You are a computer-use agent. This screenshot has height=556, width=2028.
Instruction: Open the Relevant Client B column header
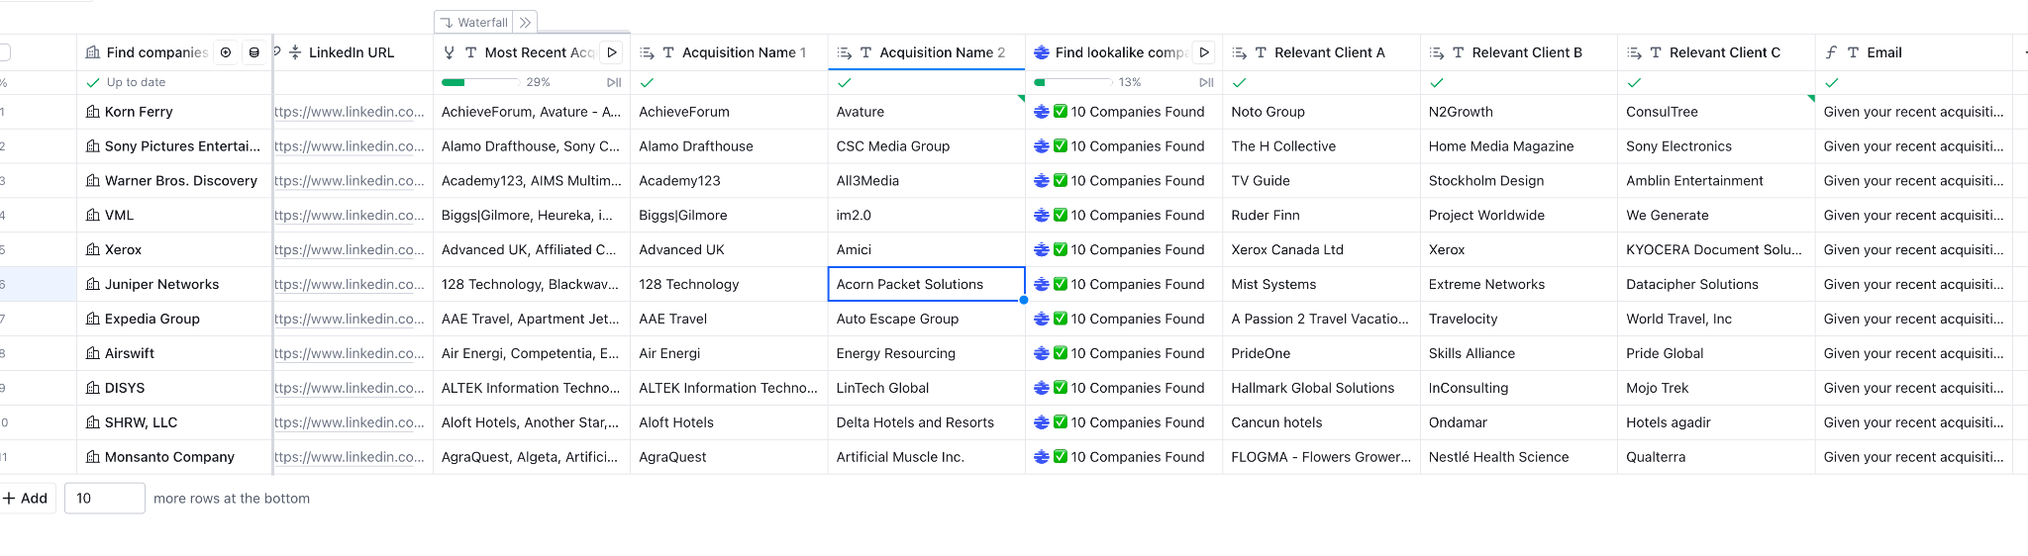1518,52
